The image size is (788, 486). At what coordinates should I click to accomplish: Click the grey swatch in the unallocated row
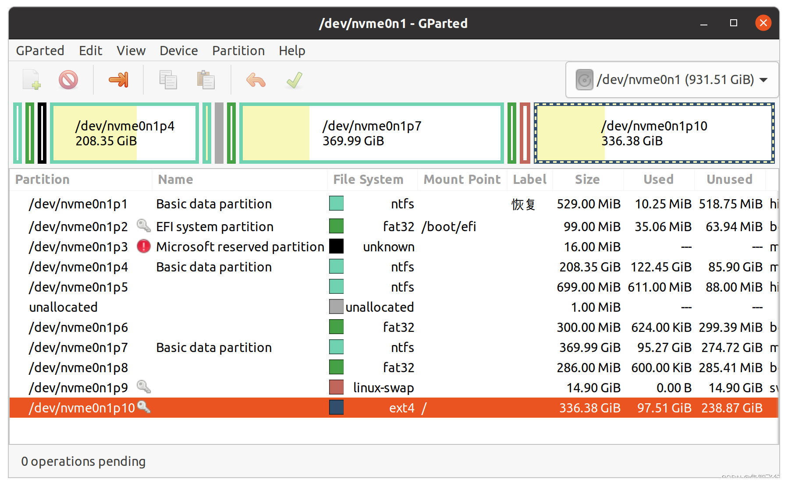click(x=336, y=306)
